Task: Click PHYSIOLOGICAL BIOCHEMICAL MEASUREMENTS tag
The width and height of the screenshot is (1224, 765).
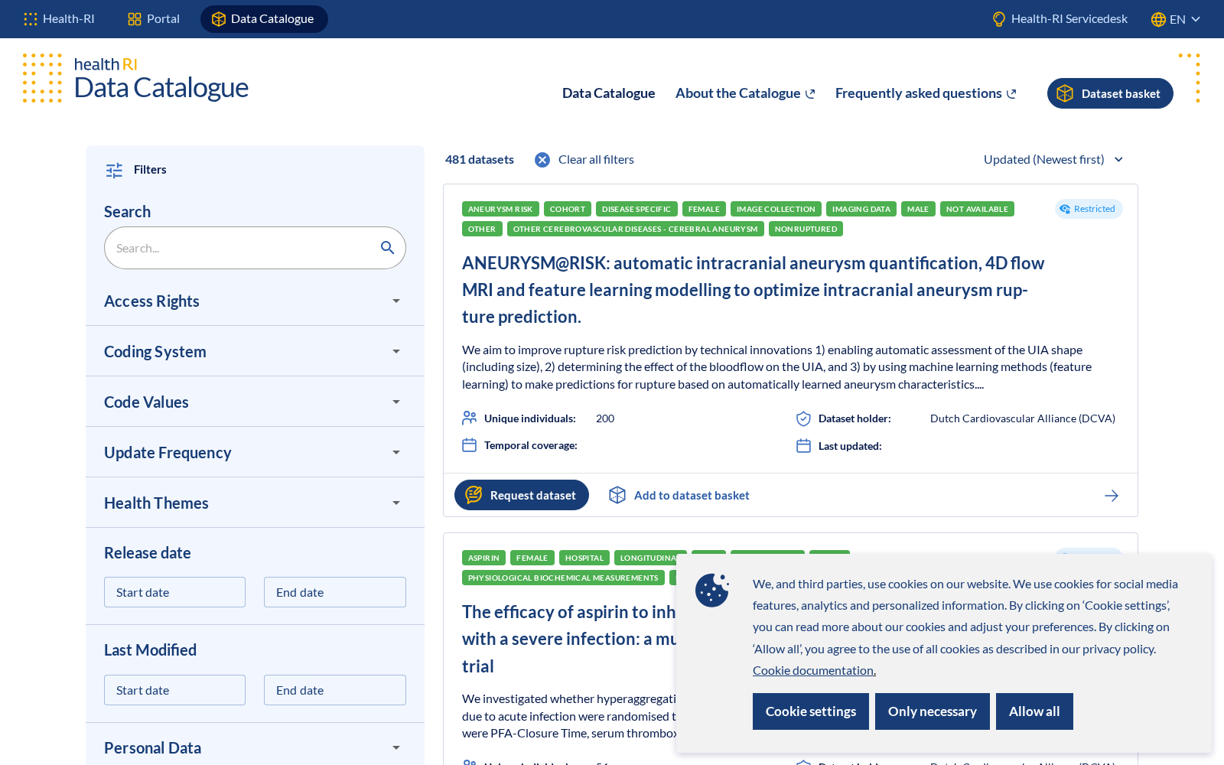Action: (x=563, y=578)
